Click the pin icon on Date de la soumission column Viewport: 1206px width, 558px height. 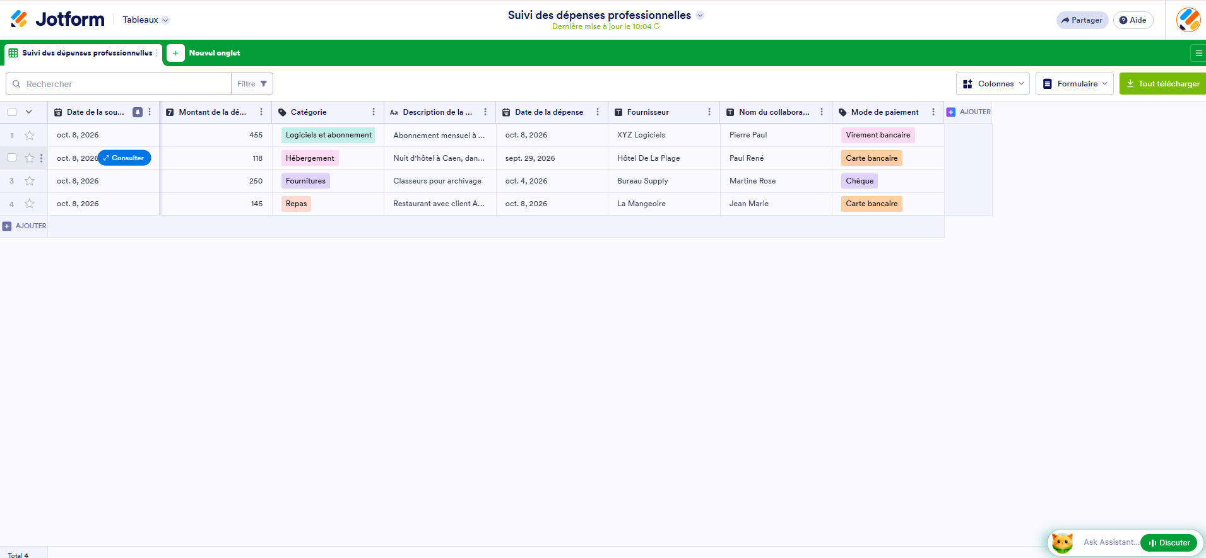tap(137, 112)
